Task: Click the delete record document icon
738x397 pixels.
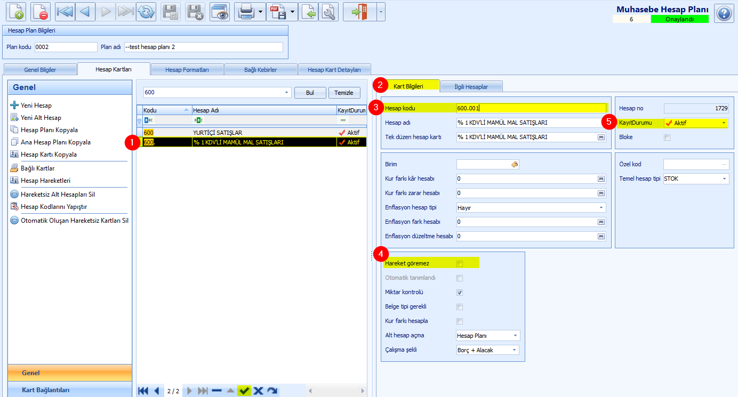Action: point(41,11)
